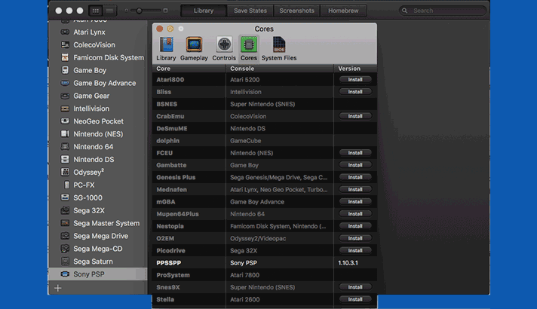Click the Nintendo (NES) icon
The width and height of the screenshot is (537, 309).
point(65,134)
